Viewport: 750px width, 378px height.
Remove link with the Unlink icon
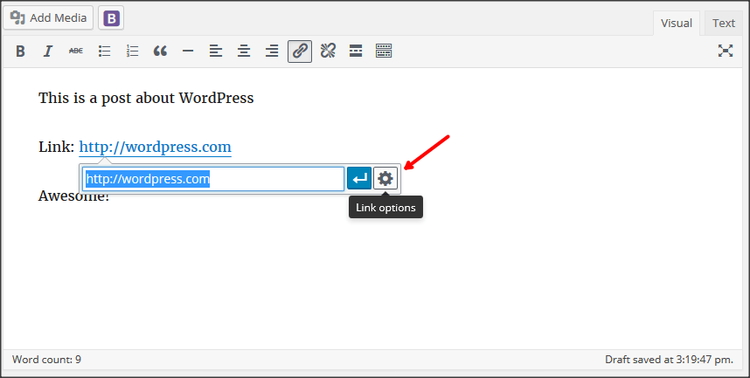328,52
